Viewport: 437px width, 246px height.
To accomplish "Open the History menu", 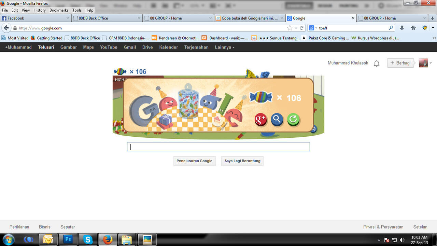I will [x=40, y=10].
